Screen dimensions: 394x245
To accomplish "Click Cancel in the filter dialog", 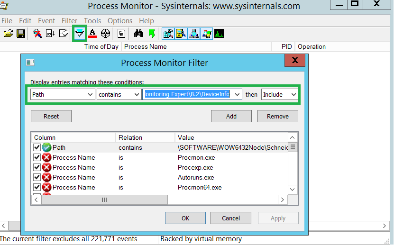I will pos(231,218).
